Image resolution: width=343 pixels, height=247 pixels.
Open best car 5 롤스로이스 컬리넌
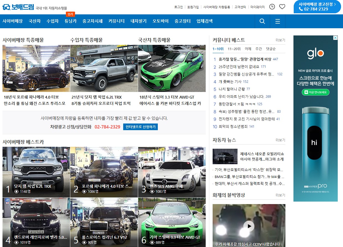(104, 222)
